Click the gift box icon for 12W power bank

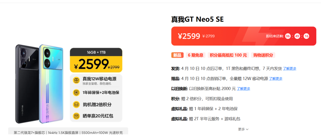click(x=76, y=80)
